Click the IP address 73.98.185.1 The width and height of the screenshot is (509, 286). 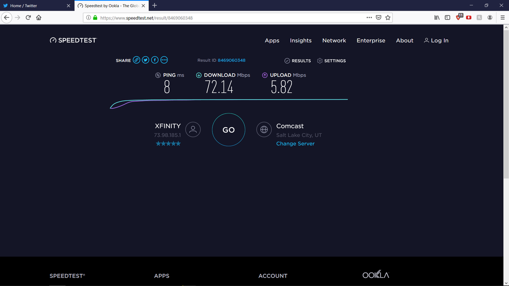click(168, 135)
